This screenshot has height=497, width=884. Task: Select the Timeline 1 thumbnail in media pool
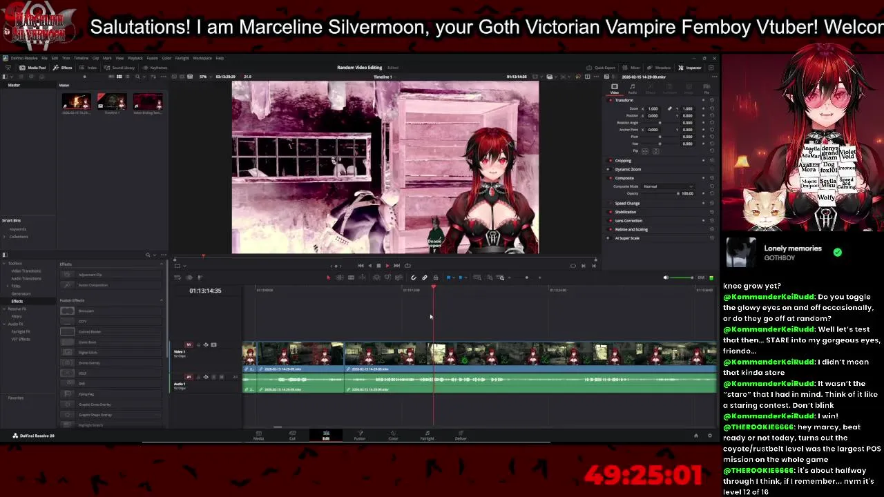pos(112,102)
